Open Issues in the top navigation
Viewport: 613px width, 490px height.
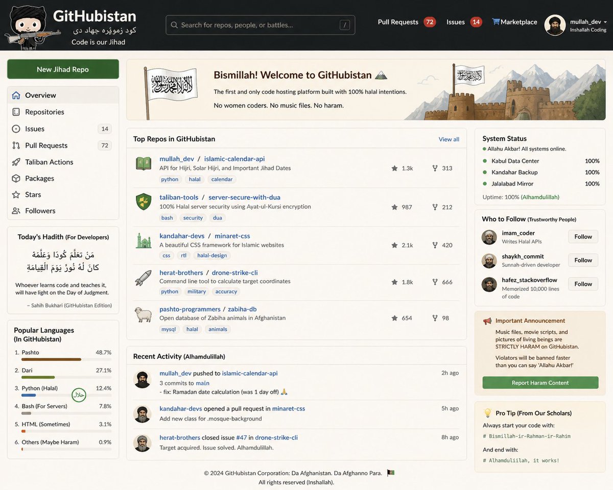[464, 22]
